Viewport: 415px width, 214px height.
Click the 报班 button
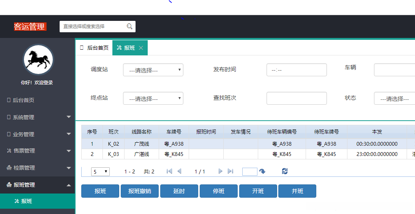pyautogui.click(x=100, y=191)
